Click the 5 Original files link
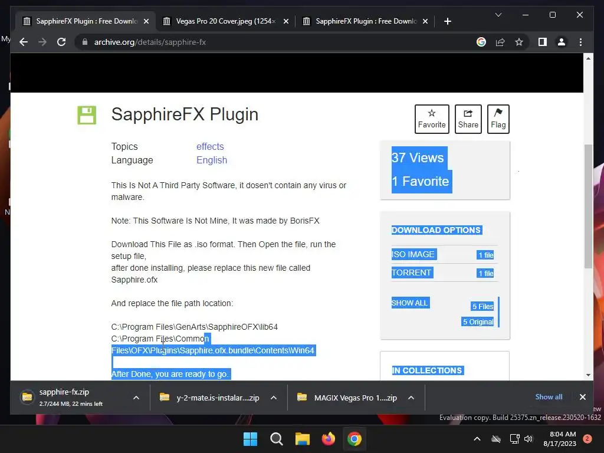This screenshot has width=604, height=453. coord(478,321)
